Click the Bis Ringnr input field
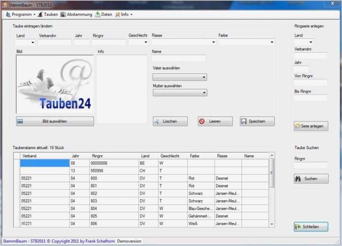342x246 pixels. coord(310,98)
